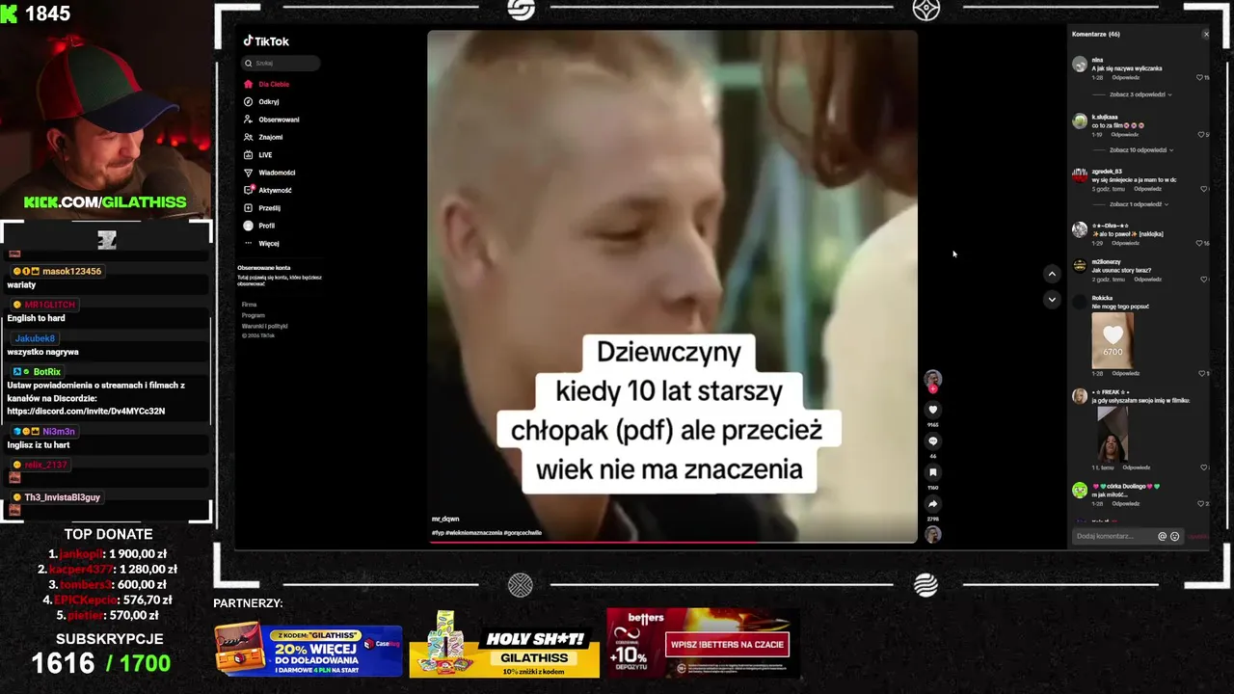Image resolution: width=1234 pixels, height=694 pixels.
Task: Like FREAK's comment
Action: coord(1203,467)
